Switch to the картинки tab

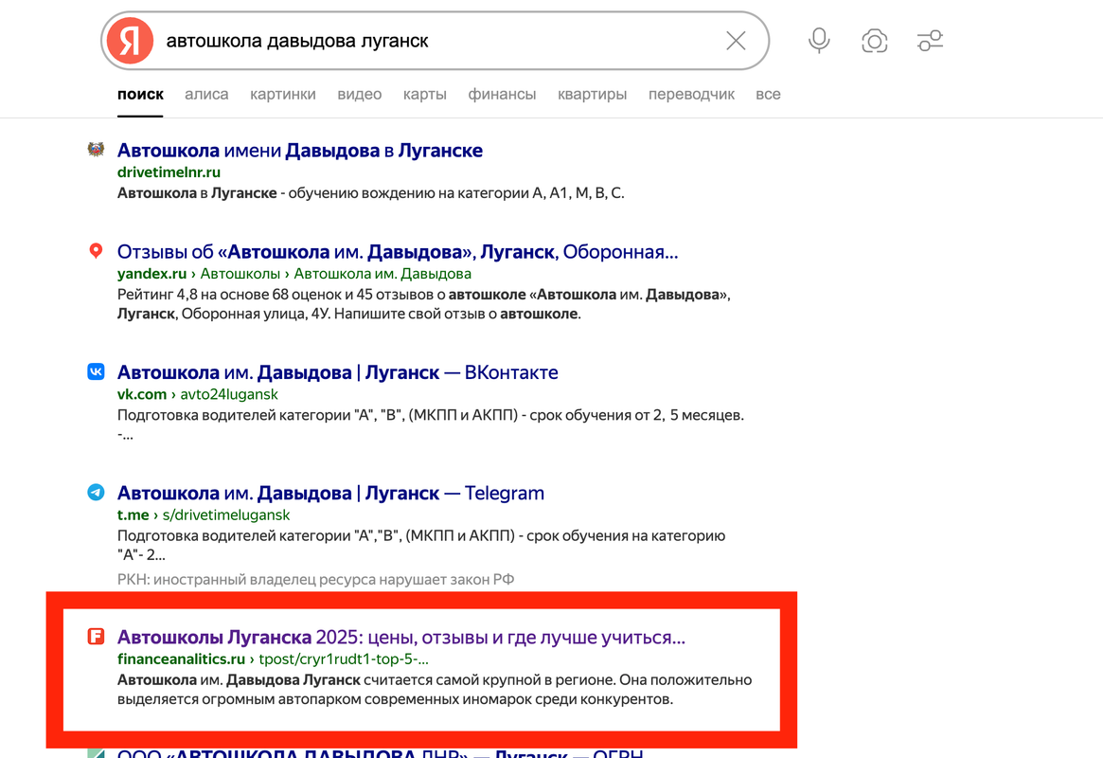click(283, 95)
